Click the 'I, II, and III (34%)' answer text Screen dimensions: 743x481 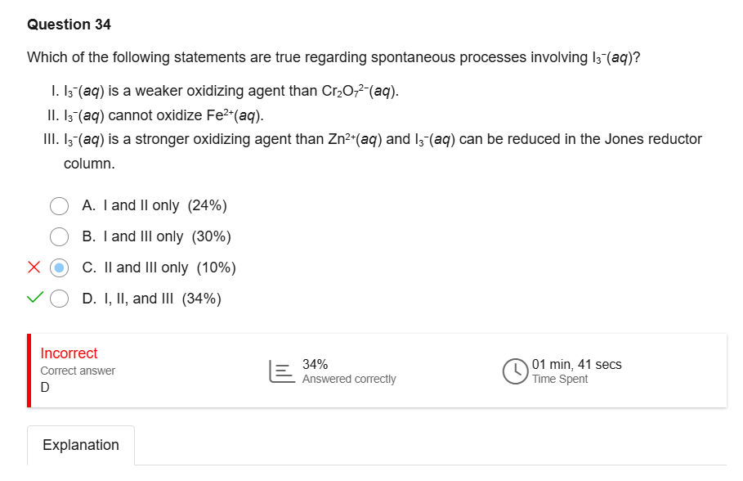tap(151, 299)
